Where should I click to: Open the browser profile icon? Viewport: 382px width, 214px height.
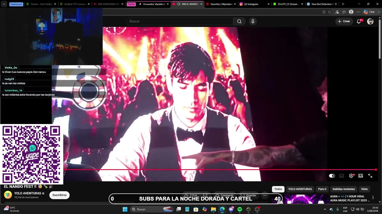pyautogui.click(x=351, y=12)
